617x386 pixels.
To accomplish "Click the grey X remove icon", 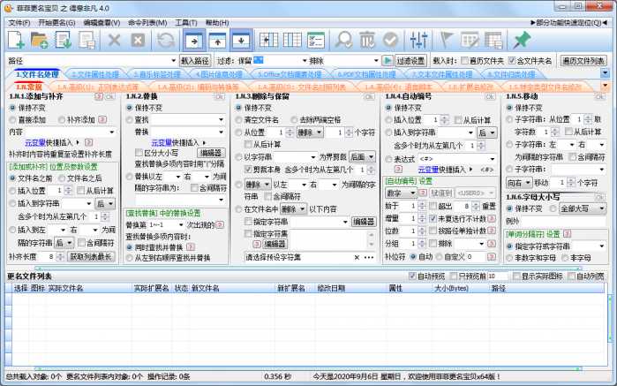I will (x=114, y=40).
